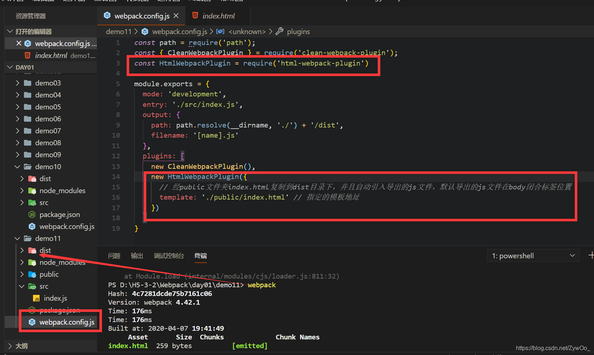Click the webpack icon on the webpack.config.js tab
The width and height of the screenshot is (594, 355).
click(107, 16)
